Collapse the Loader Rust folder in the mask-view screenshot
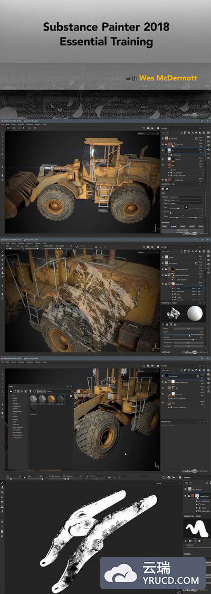This screenshot has height=594, width=211. tap(189, 496)
